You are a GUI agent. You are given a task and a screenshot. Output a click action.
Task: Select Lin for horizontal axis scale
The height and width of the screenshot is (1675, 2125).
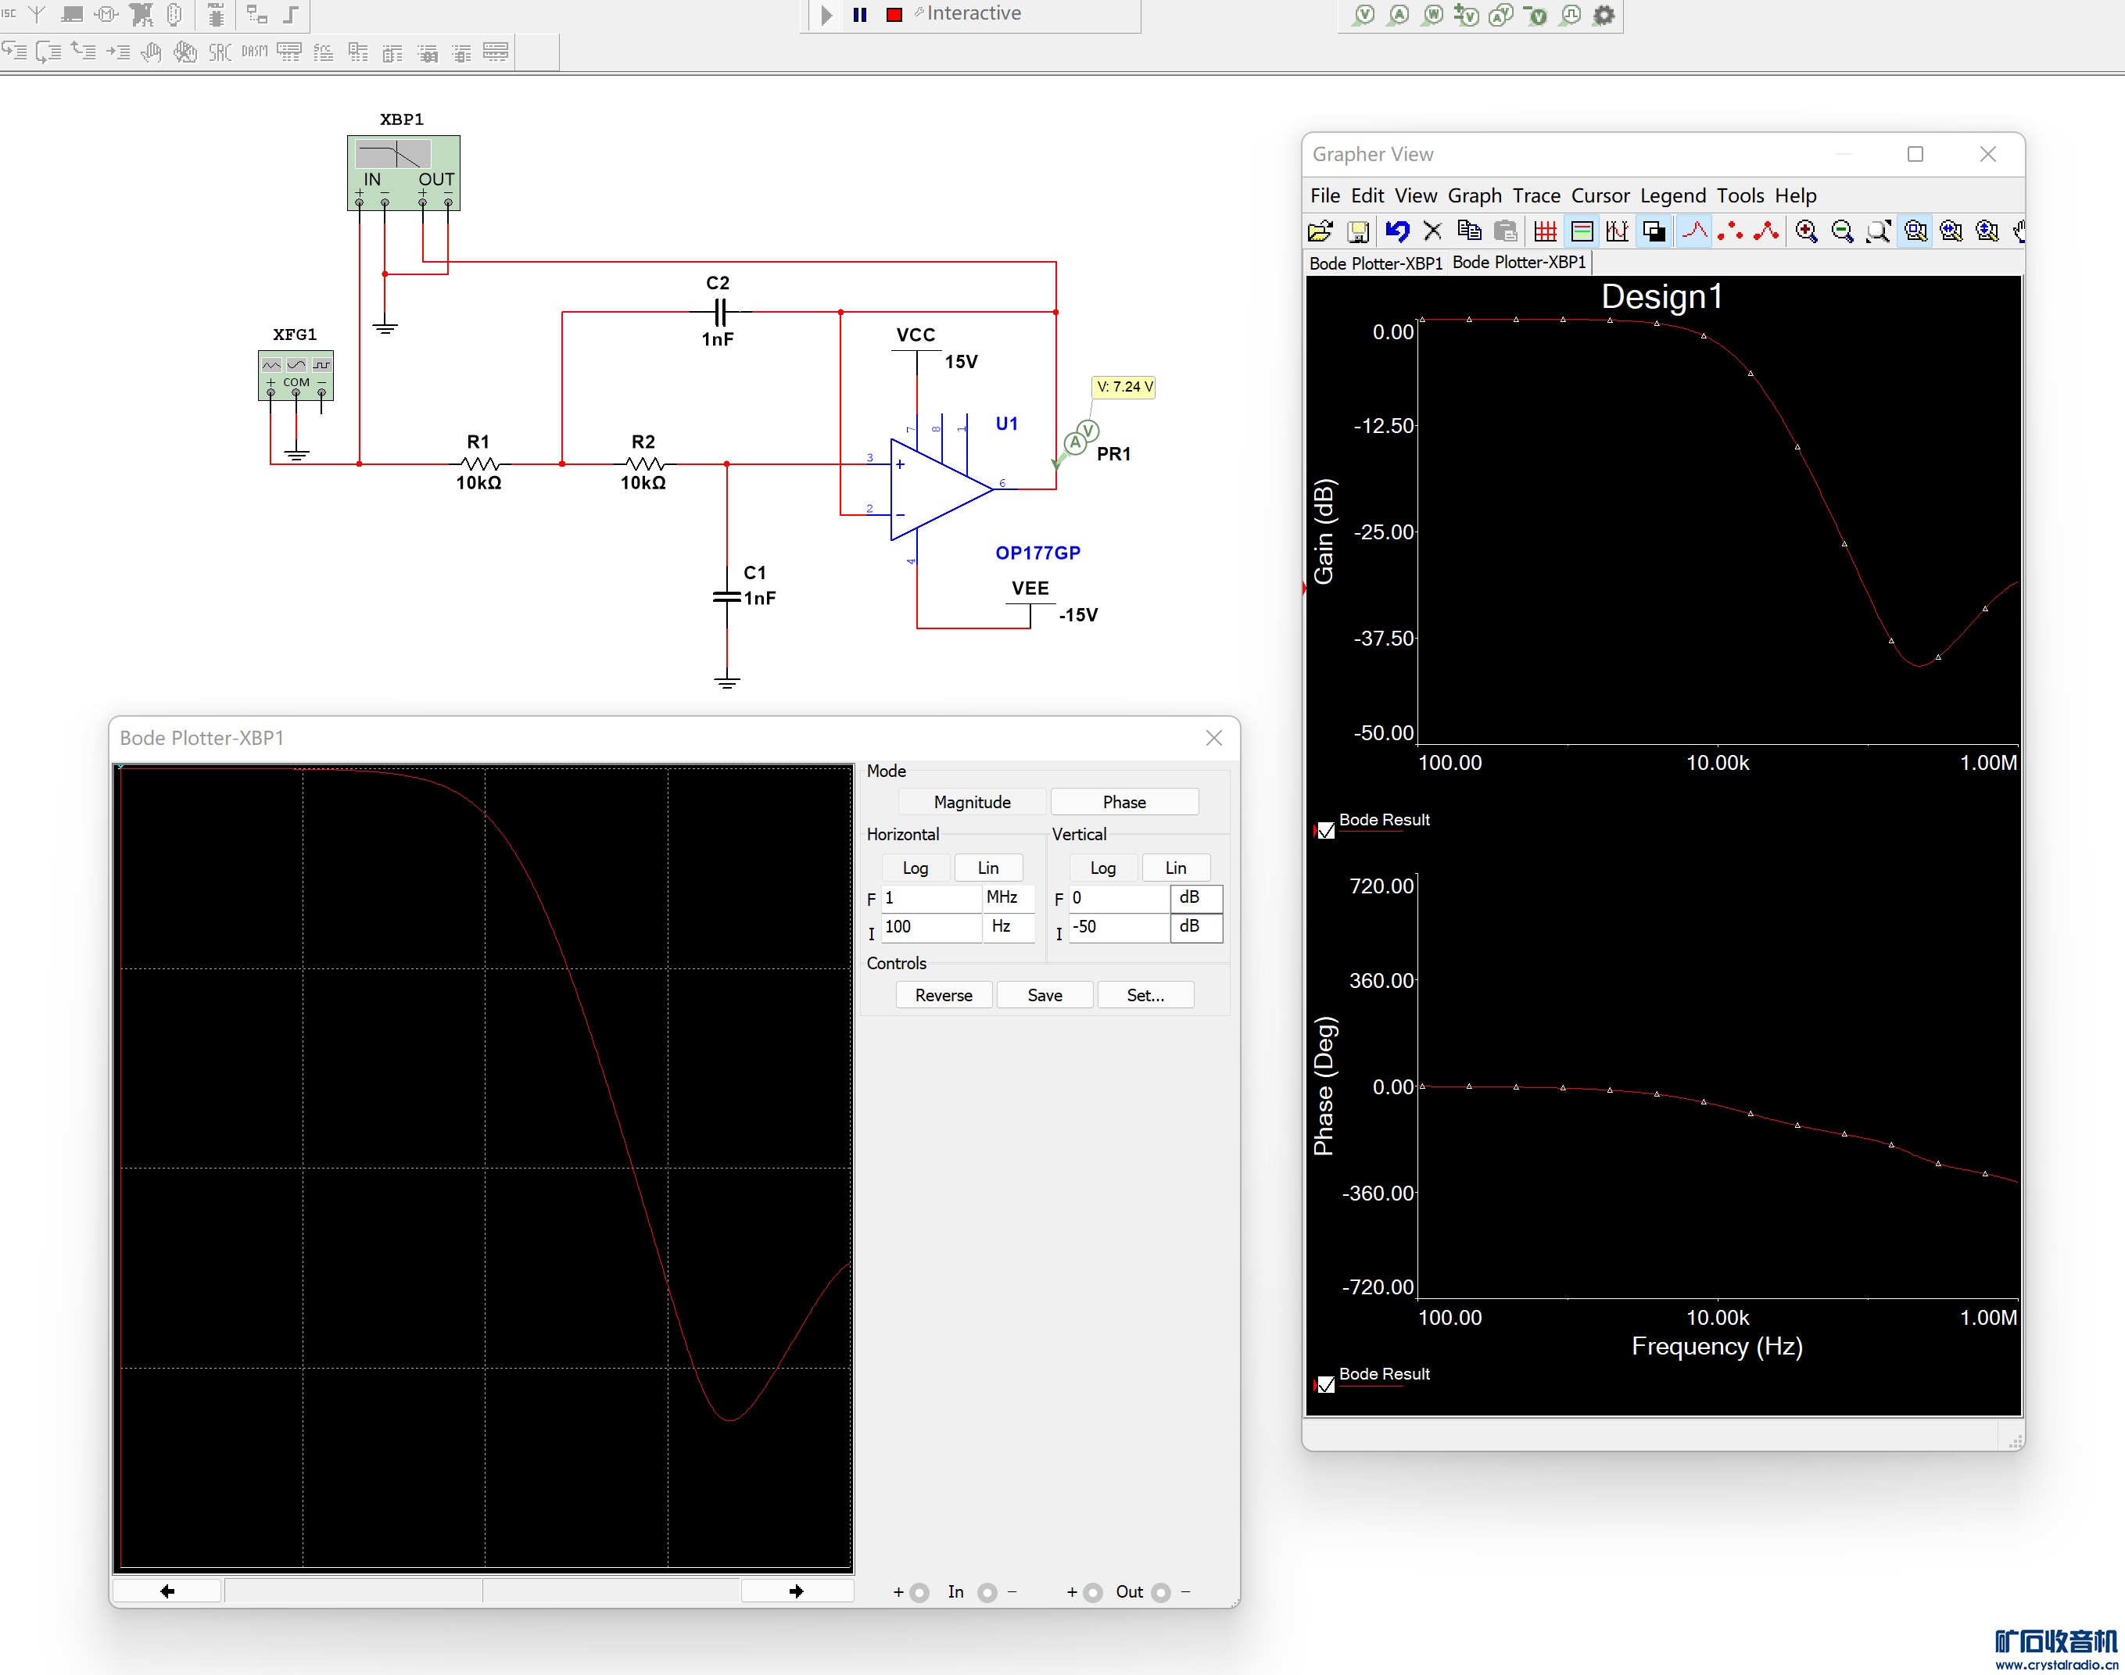[988, 868]
